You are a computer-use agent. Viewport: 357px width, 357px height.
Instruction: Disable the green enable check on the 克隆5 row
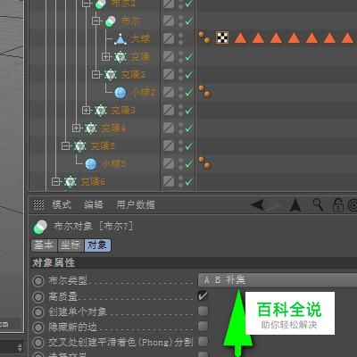click(189, 146)
